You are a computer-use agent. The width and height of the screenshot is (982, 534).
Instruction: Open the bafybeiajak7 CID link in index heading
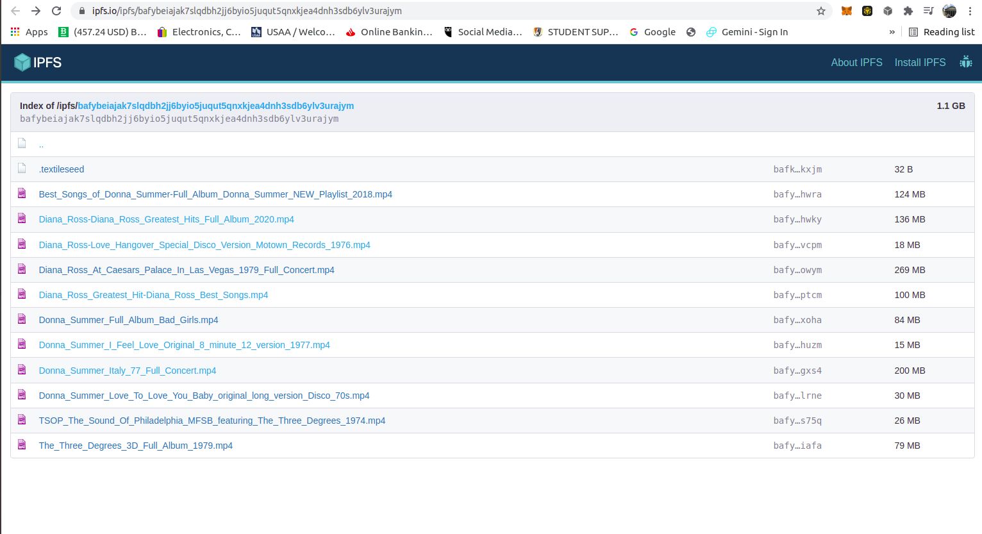click(216, 106)
